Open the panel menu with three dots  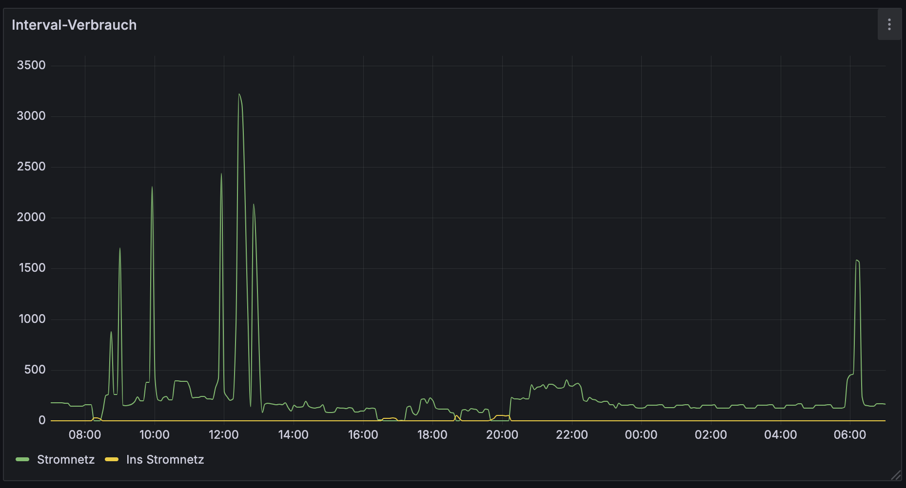(889, 24)
